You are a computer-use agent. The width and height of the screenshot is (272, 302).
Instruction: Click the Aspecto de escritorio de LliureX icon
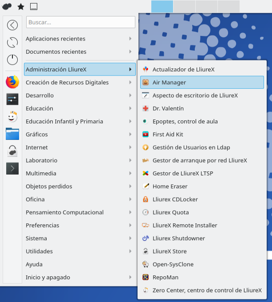(146, 95)
